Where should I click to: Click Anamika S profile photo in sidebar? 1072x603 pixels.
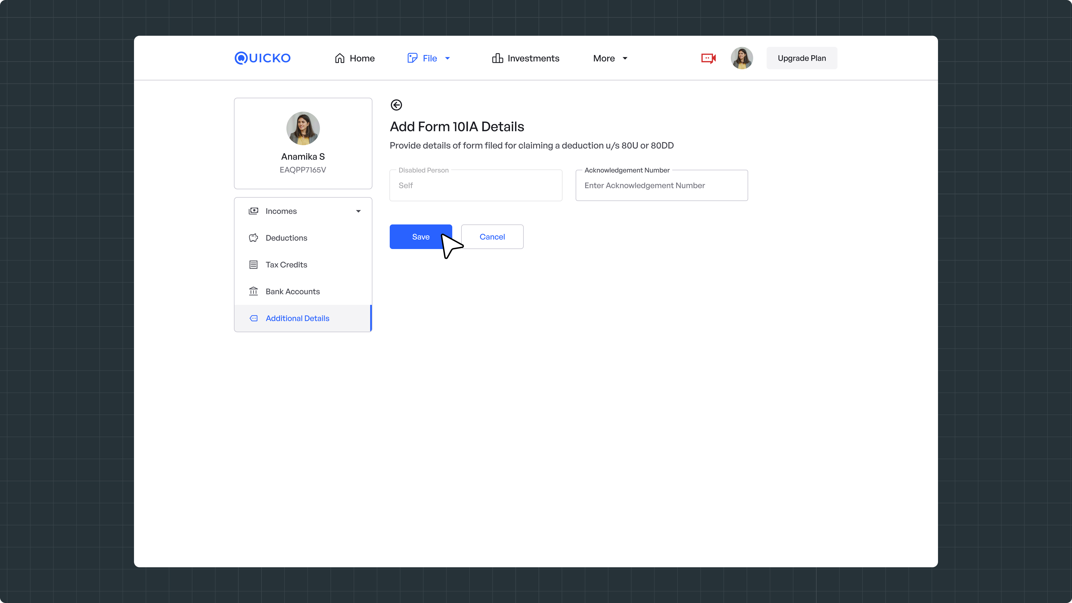pyautogui.click(x=303, y=128)
